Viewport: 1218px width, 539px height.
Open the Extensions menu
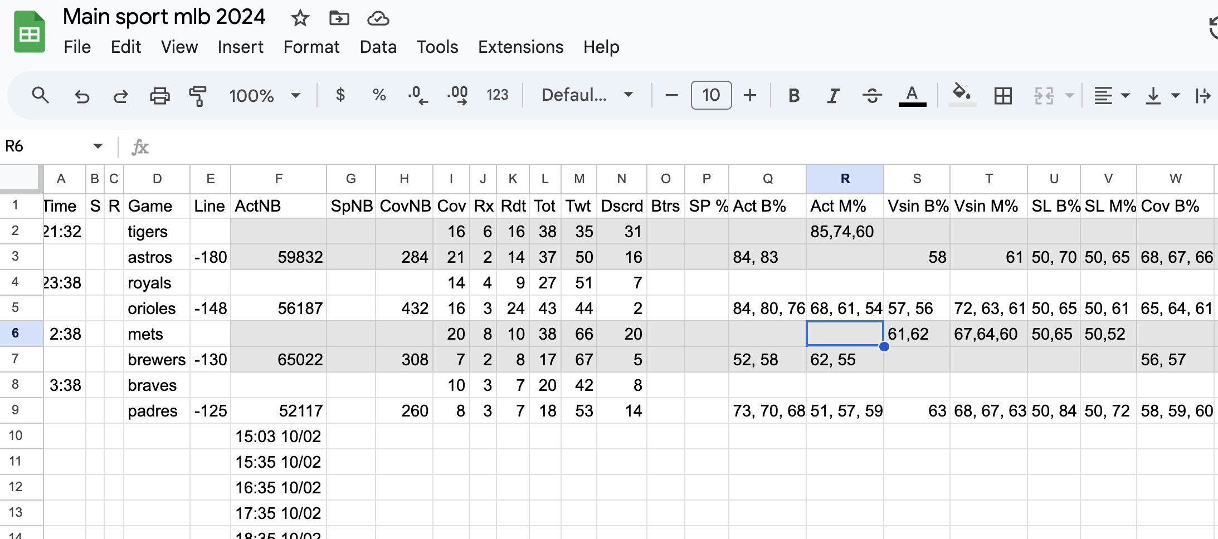click(x=520, y=47)
